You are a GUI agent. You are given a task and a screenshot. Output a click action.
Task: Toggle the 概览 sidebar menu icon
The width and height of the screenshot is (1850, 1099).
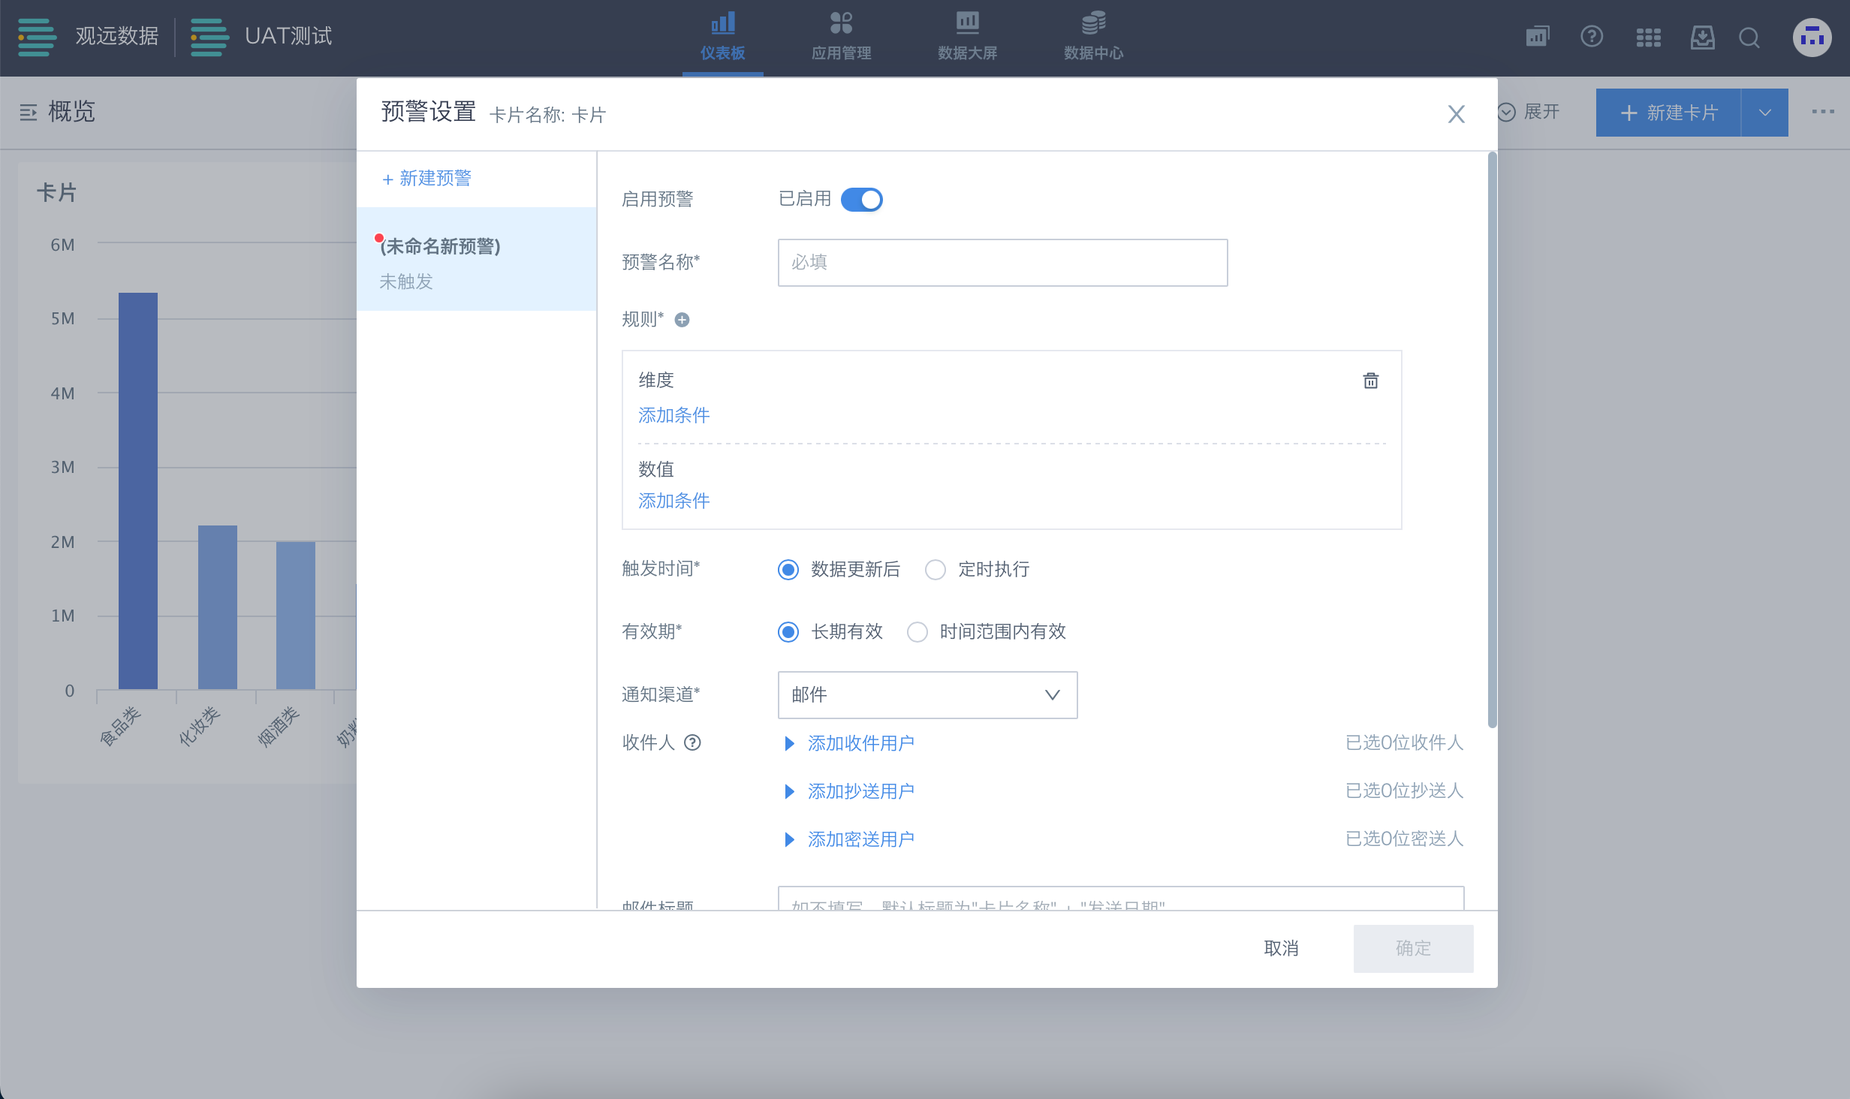(29, 113)
